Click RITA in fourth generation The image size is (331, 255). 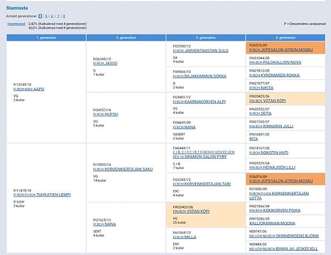click(x=253, y=139)
